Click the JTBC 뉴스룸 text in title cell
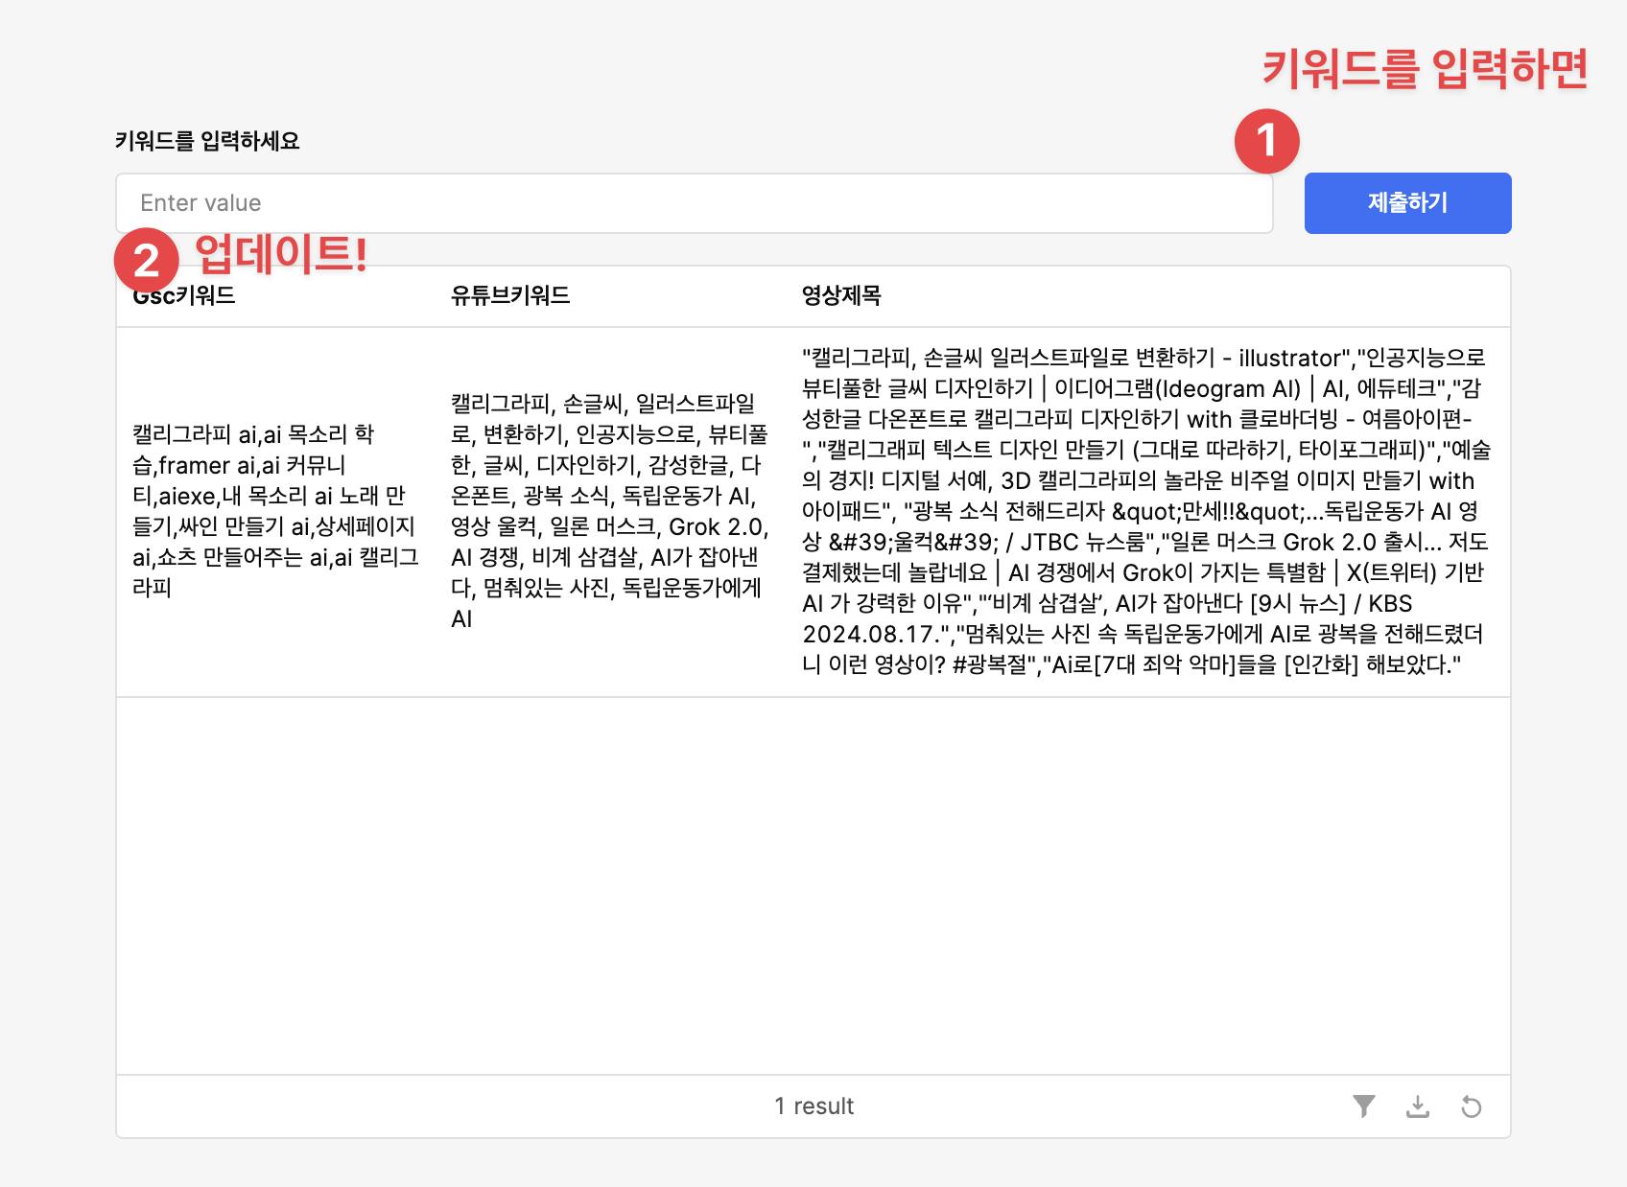Screen dimensions: 1627x1187 coord(1082,543)
